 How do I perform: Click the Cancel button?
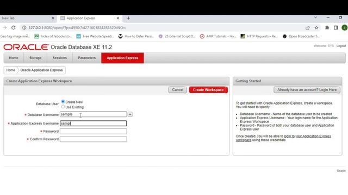pos(178,90)
